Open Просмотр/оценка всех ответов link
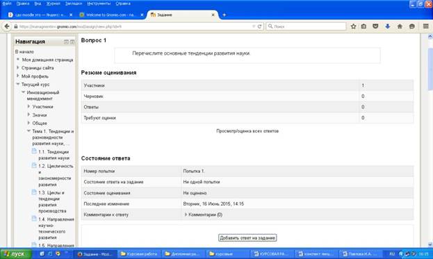This screenshot has height=259, width=433. coord(247,131)
